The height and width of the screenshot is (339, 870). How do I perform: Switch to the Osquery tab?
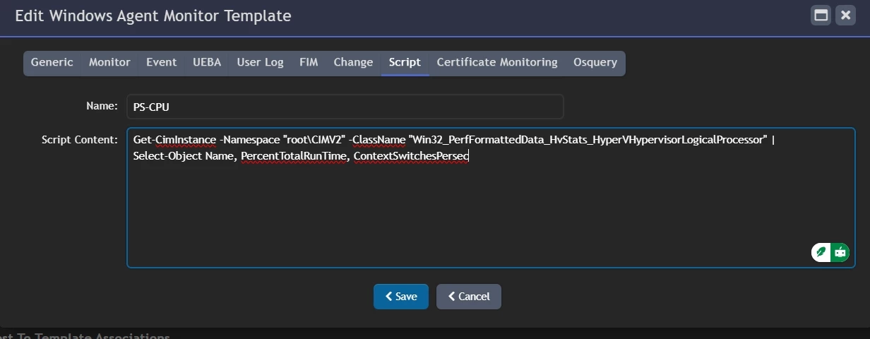point(595,62)
